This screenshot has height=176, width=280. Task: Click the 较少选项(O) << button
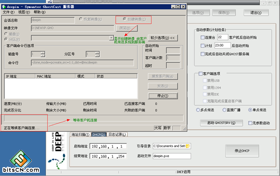point(163,38)
